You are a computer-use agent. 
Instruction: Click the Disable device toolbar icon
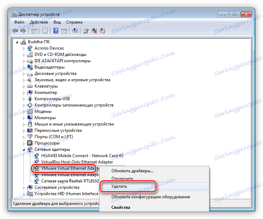tap(102, 31)
